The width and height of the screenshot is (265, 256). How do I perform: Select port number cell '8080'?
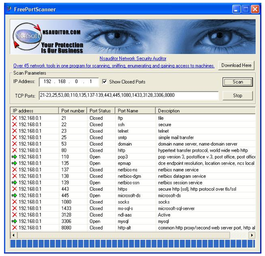(66, 228)
